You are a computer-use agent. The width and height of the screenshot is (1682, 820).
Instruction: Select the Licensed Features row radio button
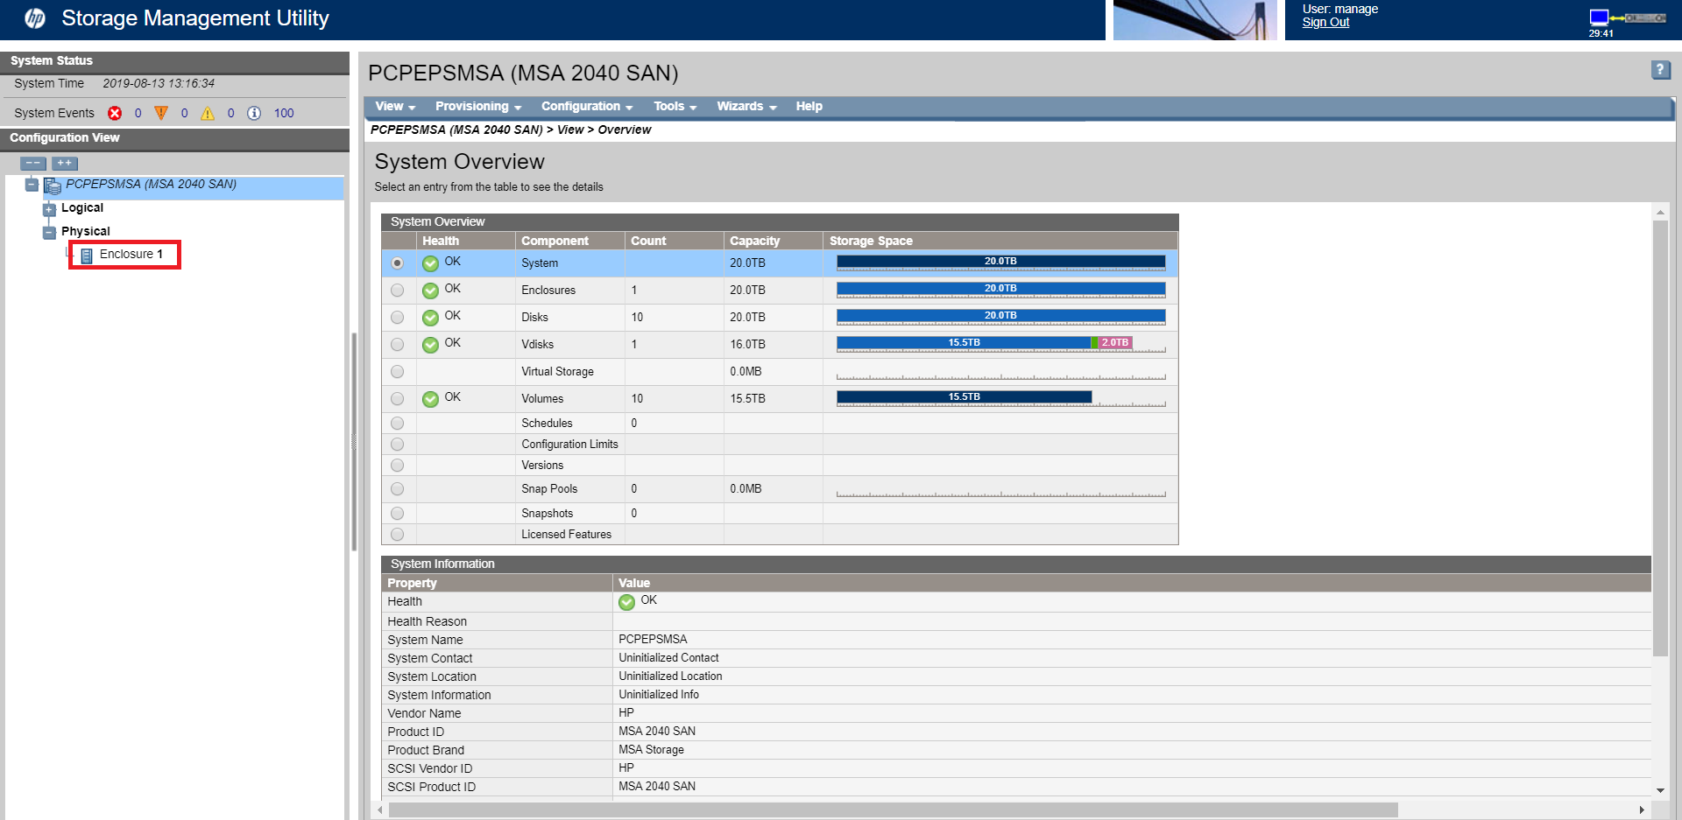coord(398,534)
